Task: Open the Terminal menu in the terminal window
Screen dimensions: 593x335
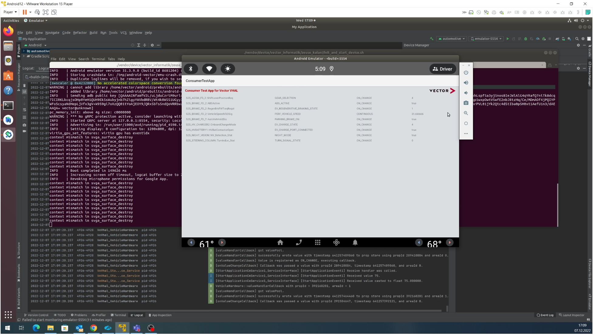Action: click(x=98, y=59)
